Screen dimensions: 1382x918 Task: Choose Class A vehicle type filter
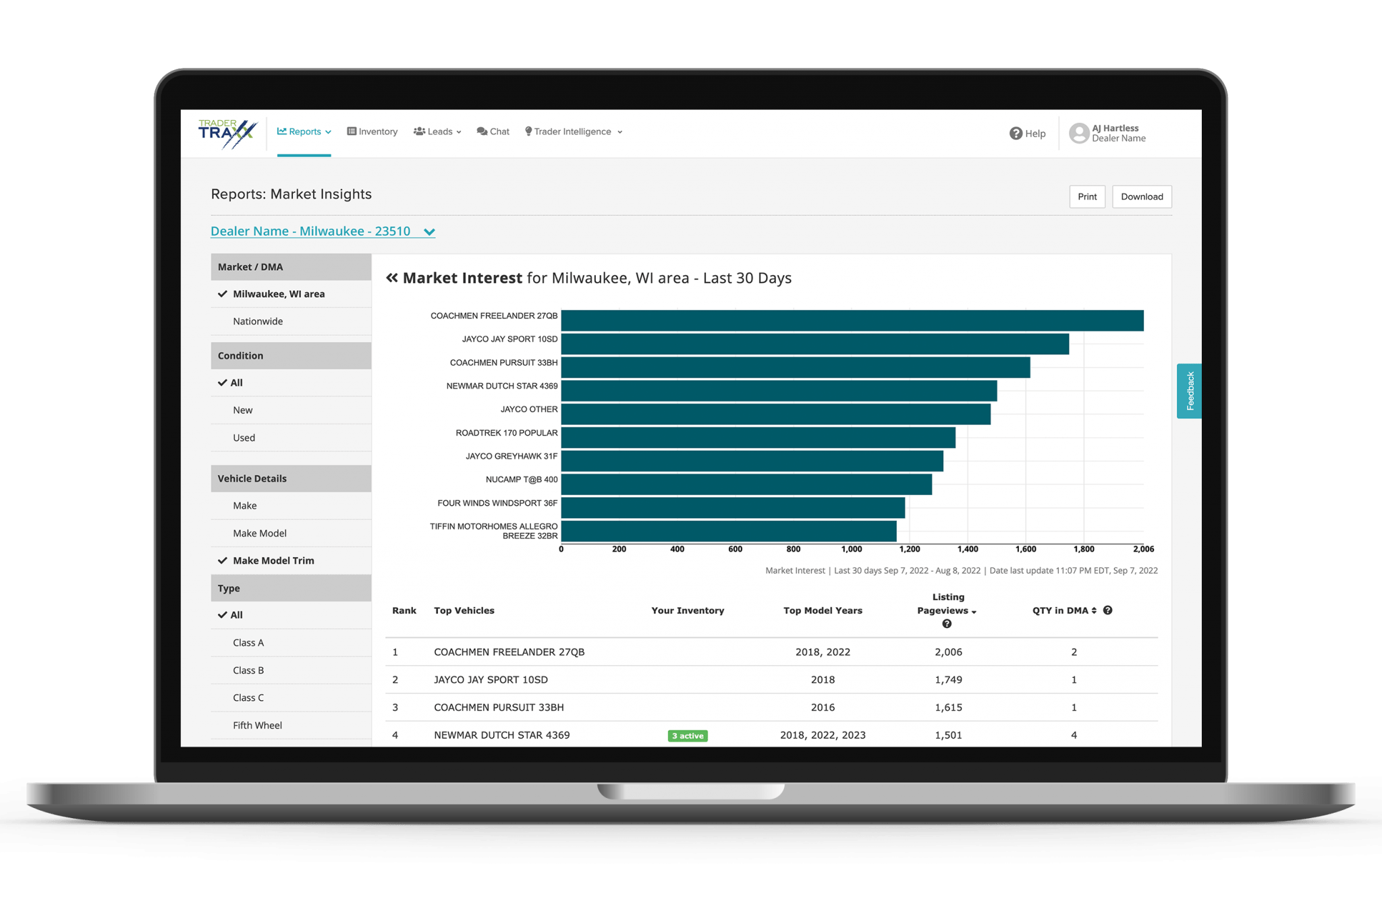(248, 643)
